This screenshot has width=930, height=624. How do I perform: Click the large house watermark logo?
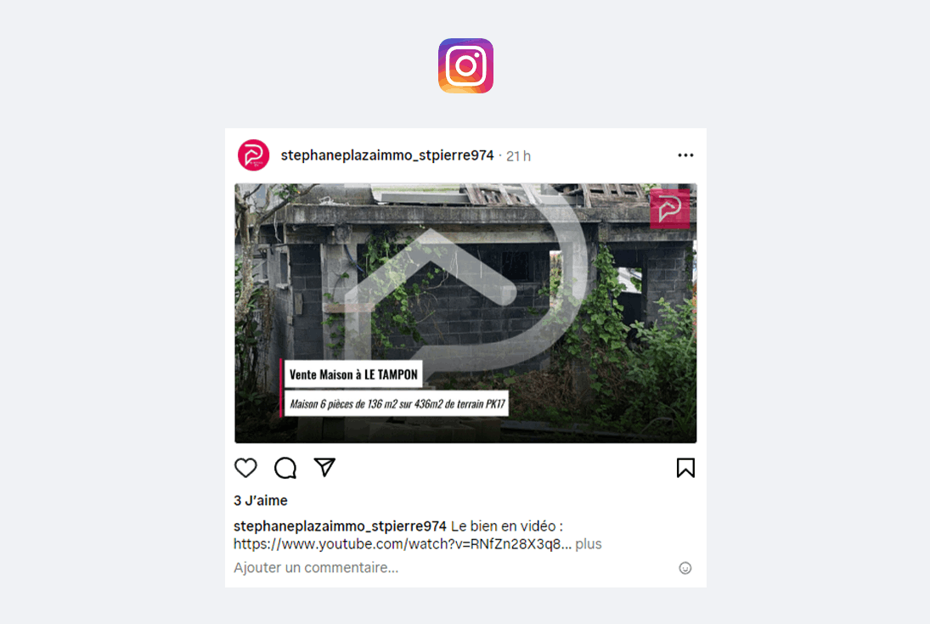point(465,284)
